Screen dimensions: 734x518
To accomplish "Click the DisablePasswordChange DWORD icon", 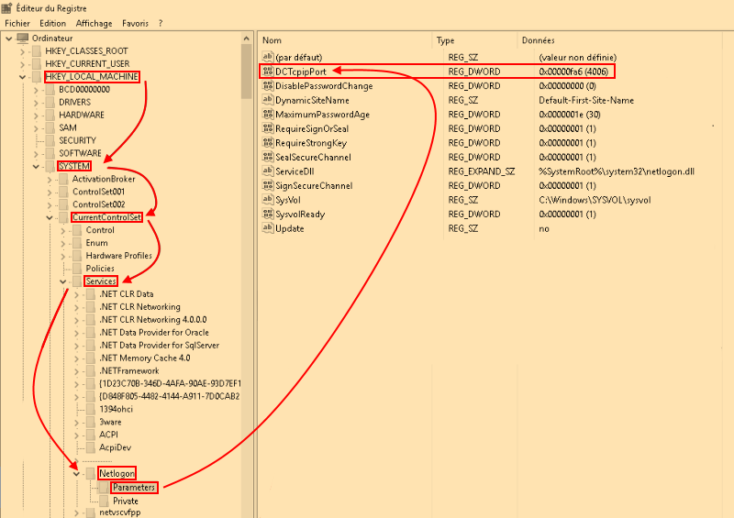I will [268, 85].
